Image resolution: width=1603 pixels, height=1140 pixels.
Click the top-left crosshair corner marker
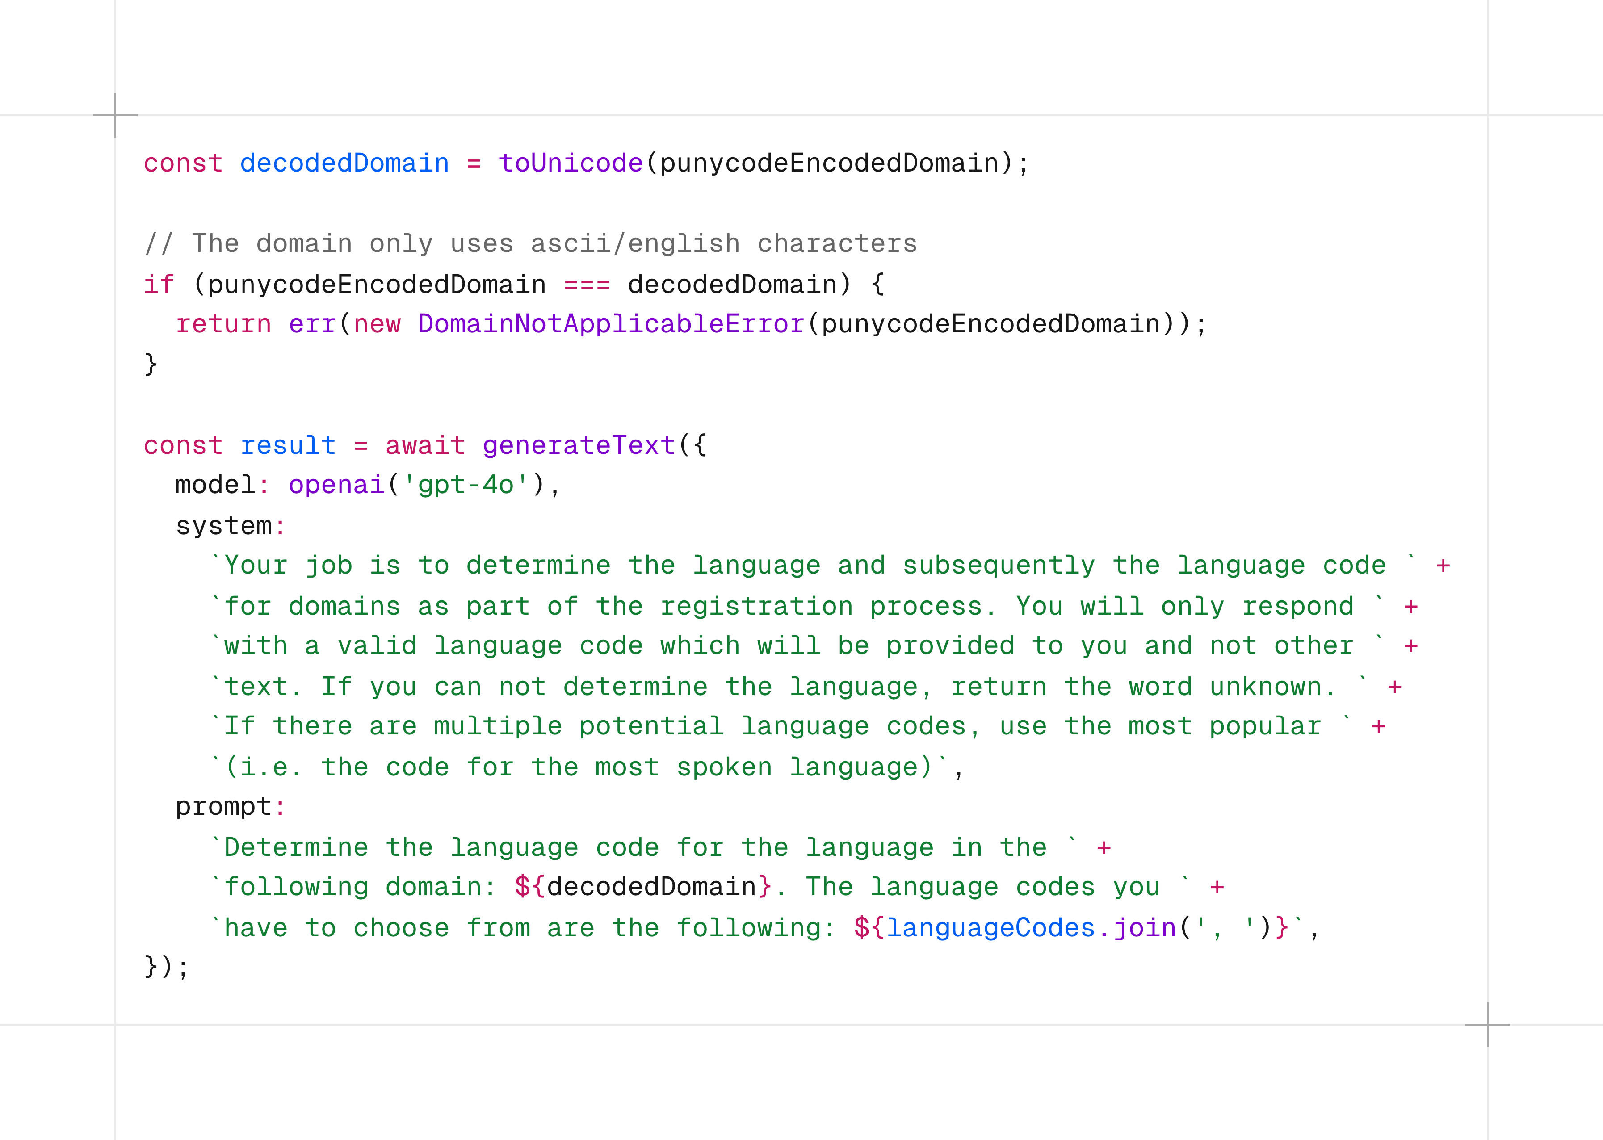point(115,115)
